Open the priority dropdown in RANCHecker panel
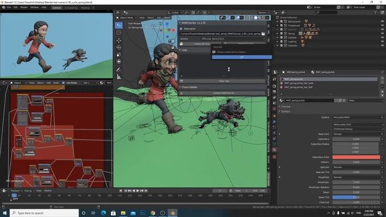The height and width of the screenshot is (217, 386). click(233, 39)
